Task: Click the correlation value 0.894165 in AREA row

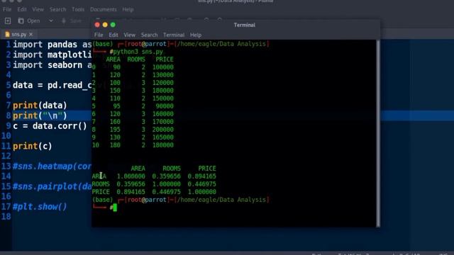Action: point(201,176)
